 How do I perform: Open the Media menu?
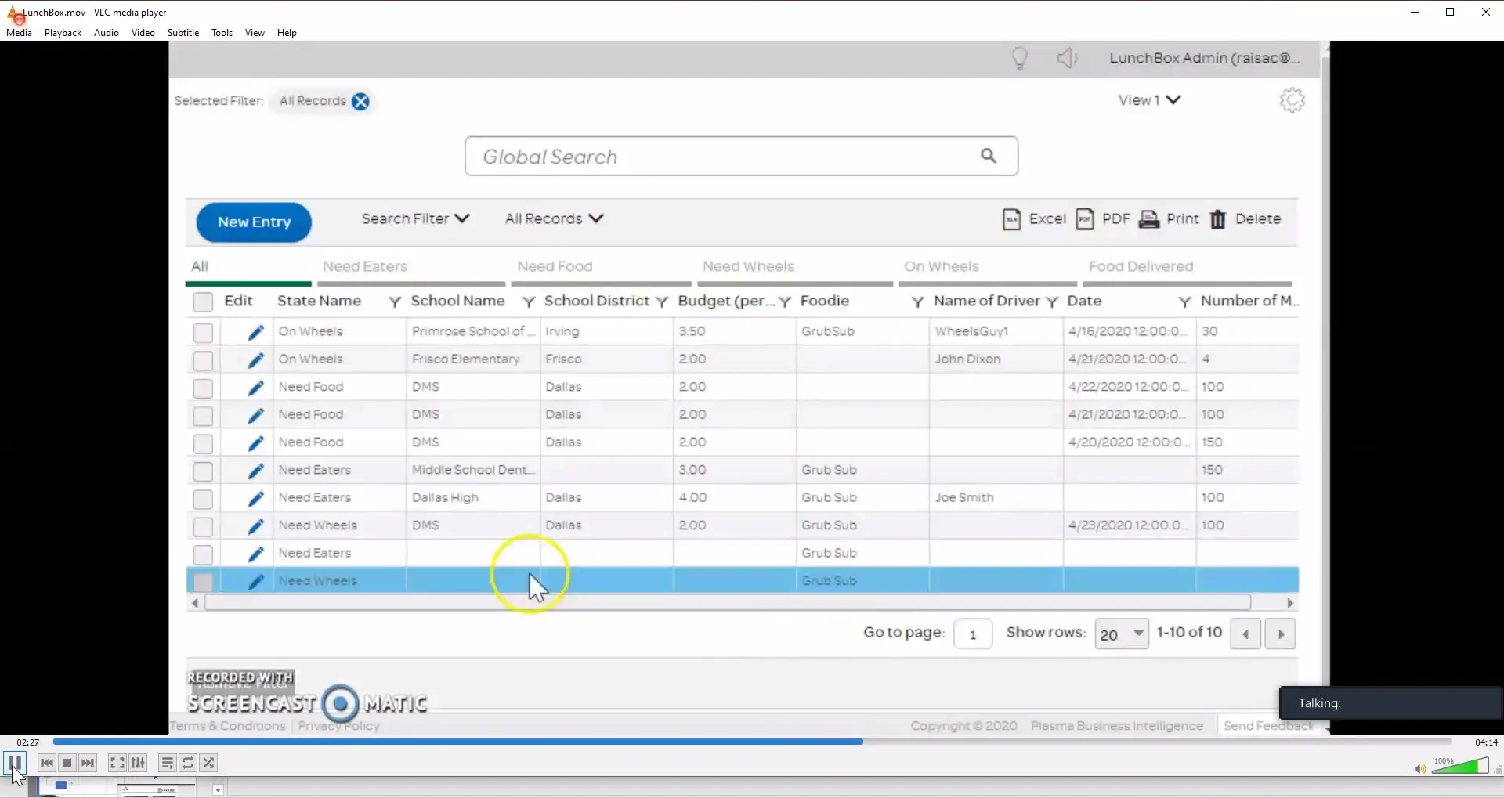pos(19,33)
